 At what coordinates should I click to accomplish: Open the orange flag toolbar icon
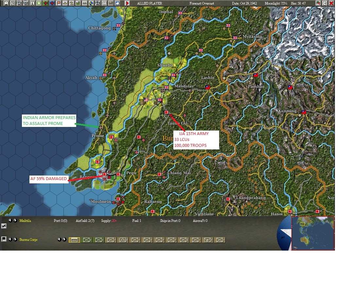pyautogui.click(x=59, y=3)
